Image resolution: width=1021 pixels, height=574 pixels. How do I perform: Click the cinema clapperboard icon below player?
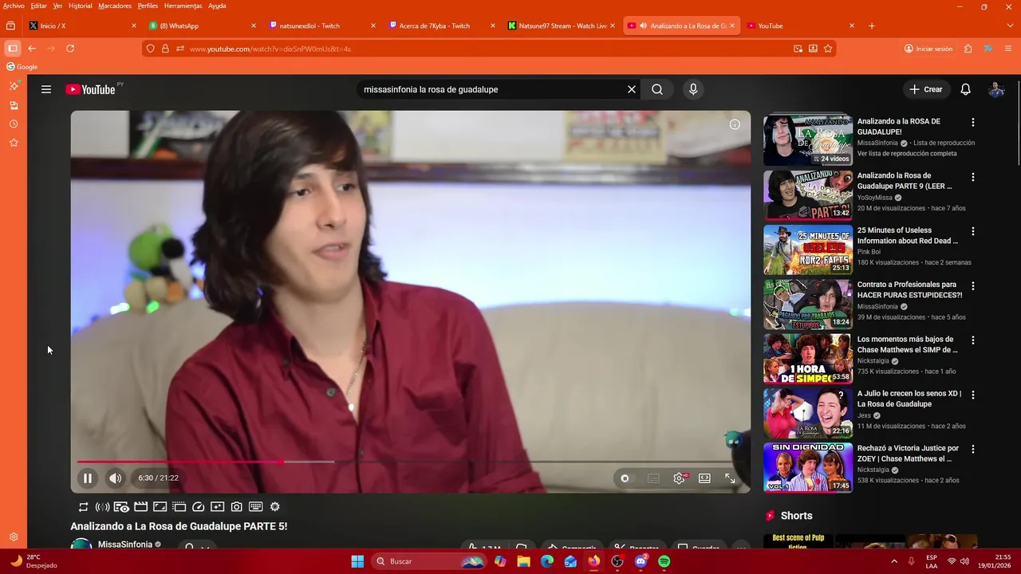tap(140, 507)
